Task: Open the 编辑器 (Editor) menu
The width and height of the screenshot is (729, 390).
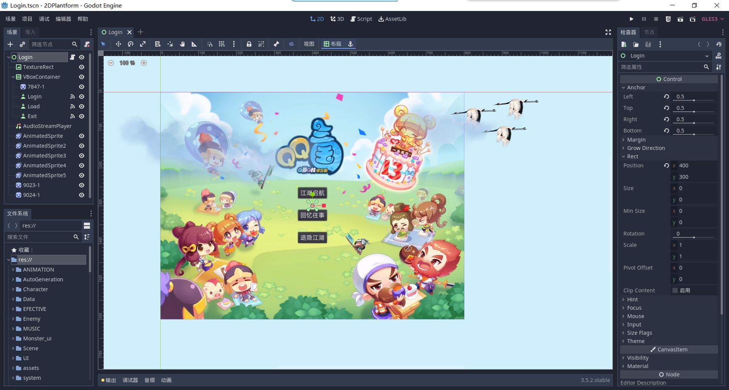Action: [x=63, y=19]
